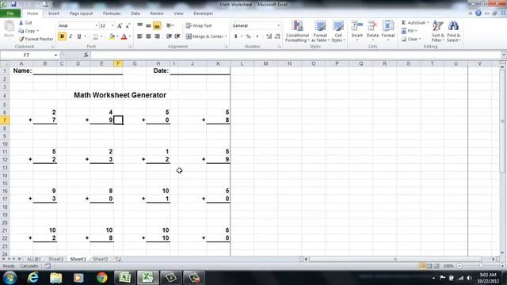Open Conditional Formatting
507x285 pixels.
click(297, 31)
